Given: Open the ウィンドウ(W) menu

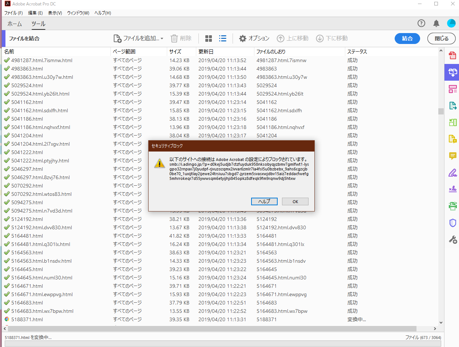Looking at the screenshot, I should (78, 13).
